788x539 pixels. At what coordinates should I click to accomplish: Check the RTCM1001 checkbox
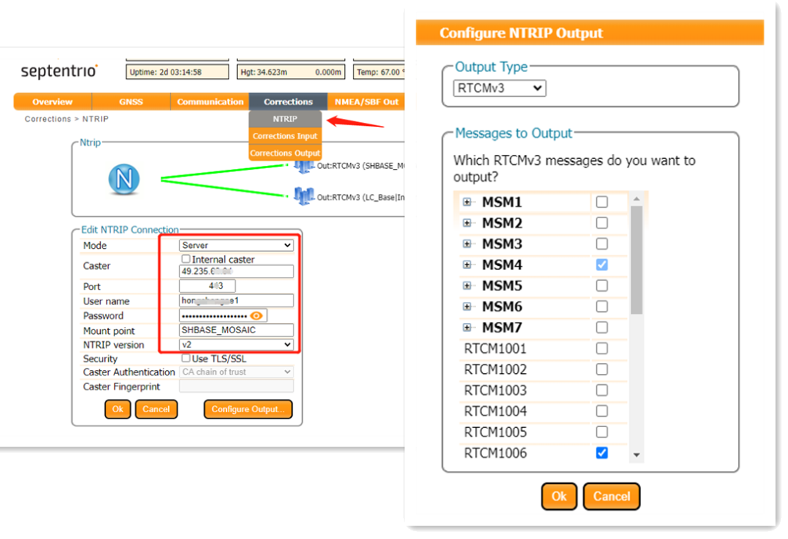602,349
